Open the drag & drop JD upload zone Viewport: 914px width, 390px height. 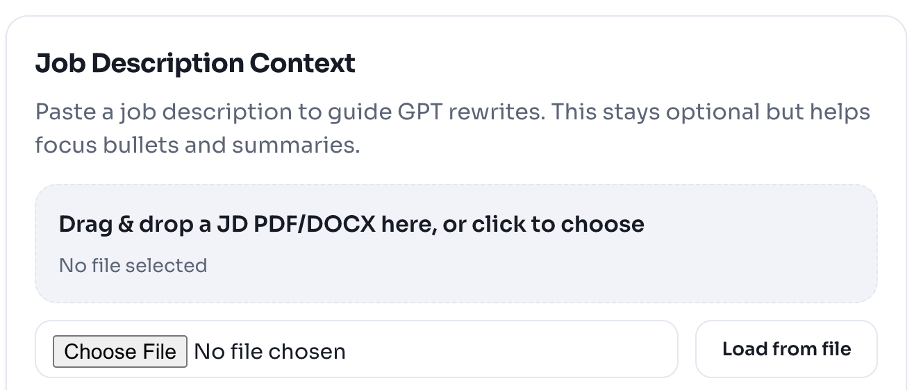[456, 244]
